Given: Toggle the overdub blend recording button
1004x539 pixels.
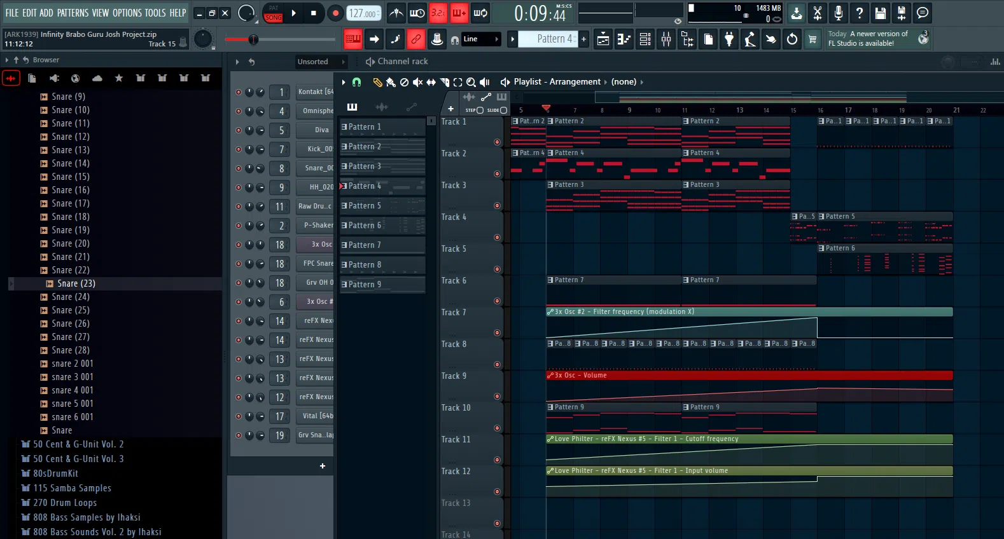Looking at the screenshot, I should [459, 13].
